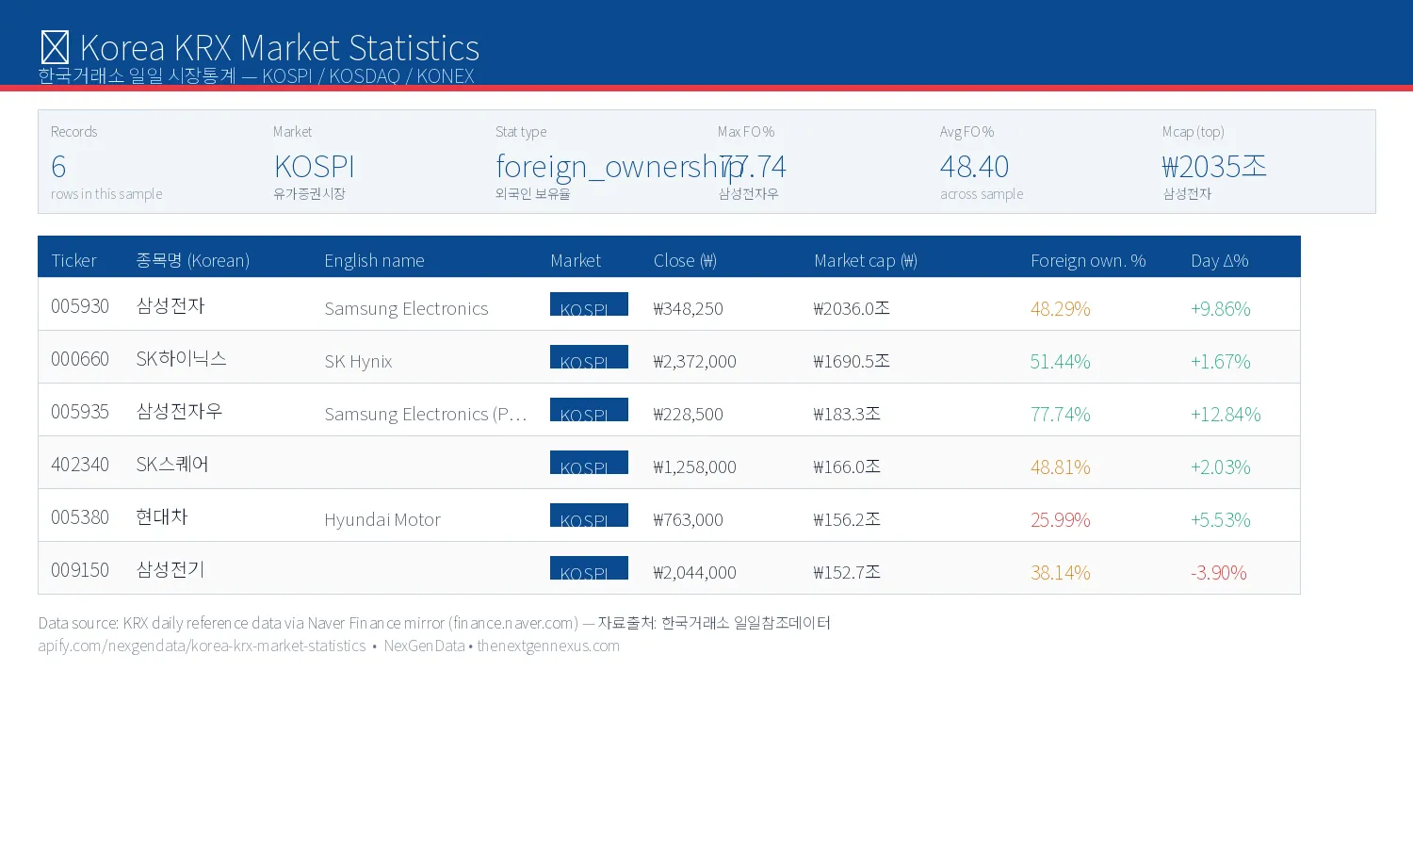The height and width of the screenshot is (867, 1413).
Task: Click the KOSPI badge in the 009150 row
Action: [589, 568]
